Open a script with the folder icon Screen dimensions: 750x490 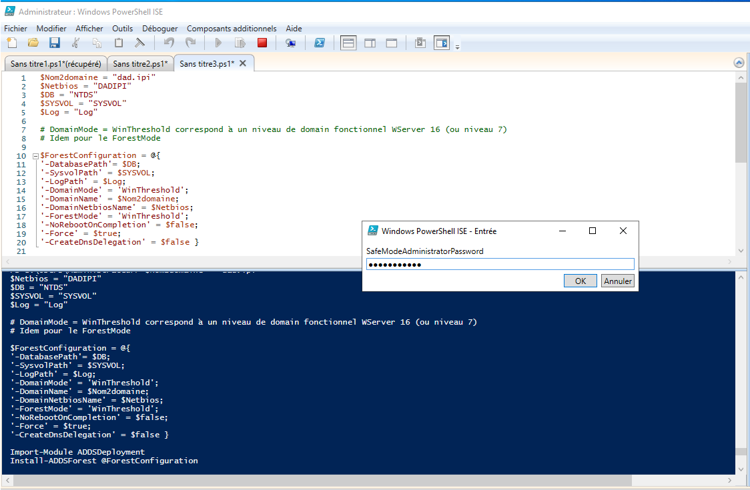click(33, 43)
